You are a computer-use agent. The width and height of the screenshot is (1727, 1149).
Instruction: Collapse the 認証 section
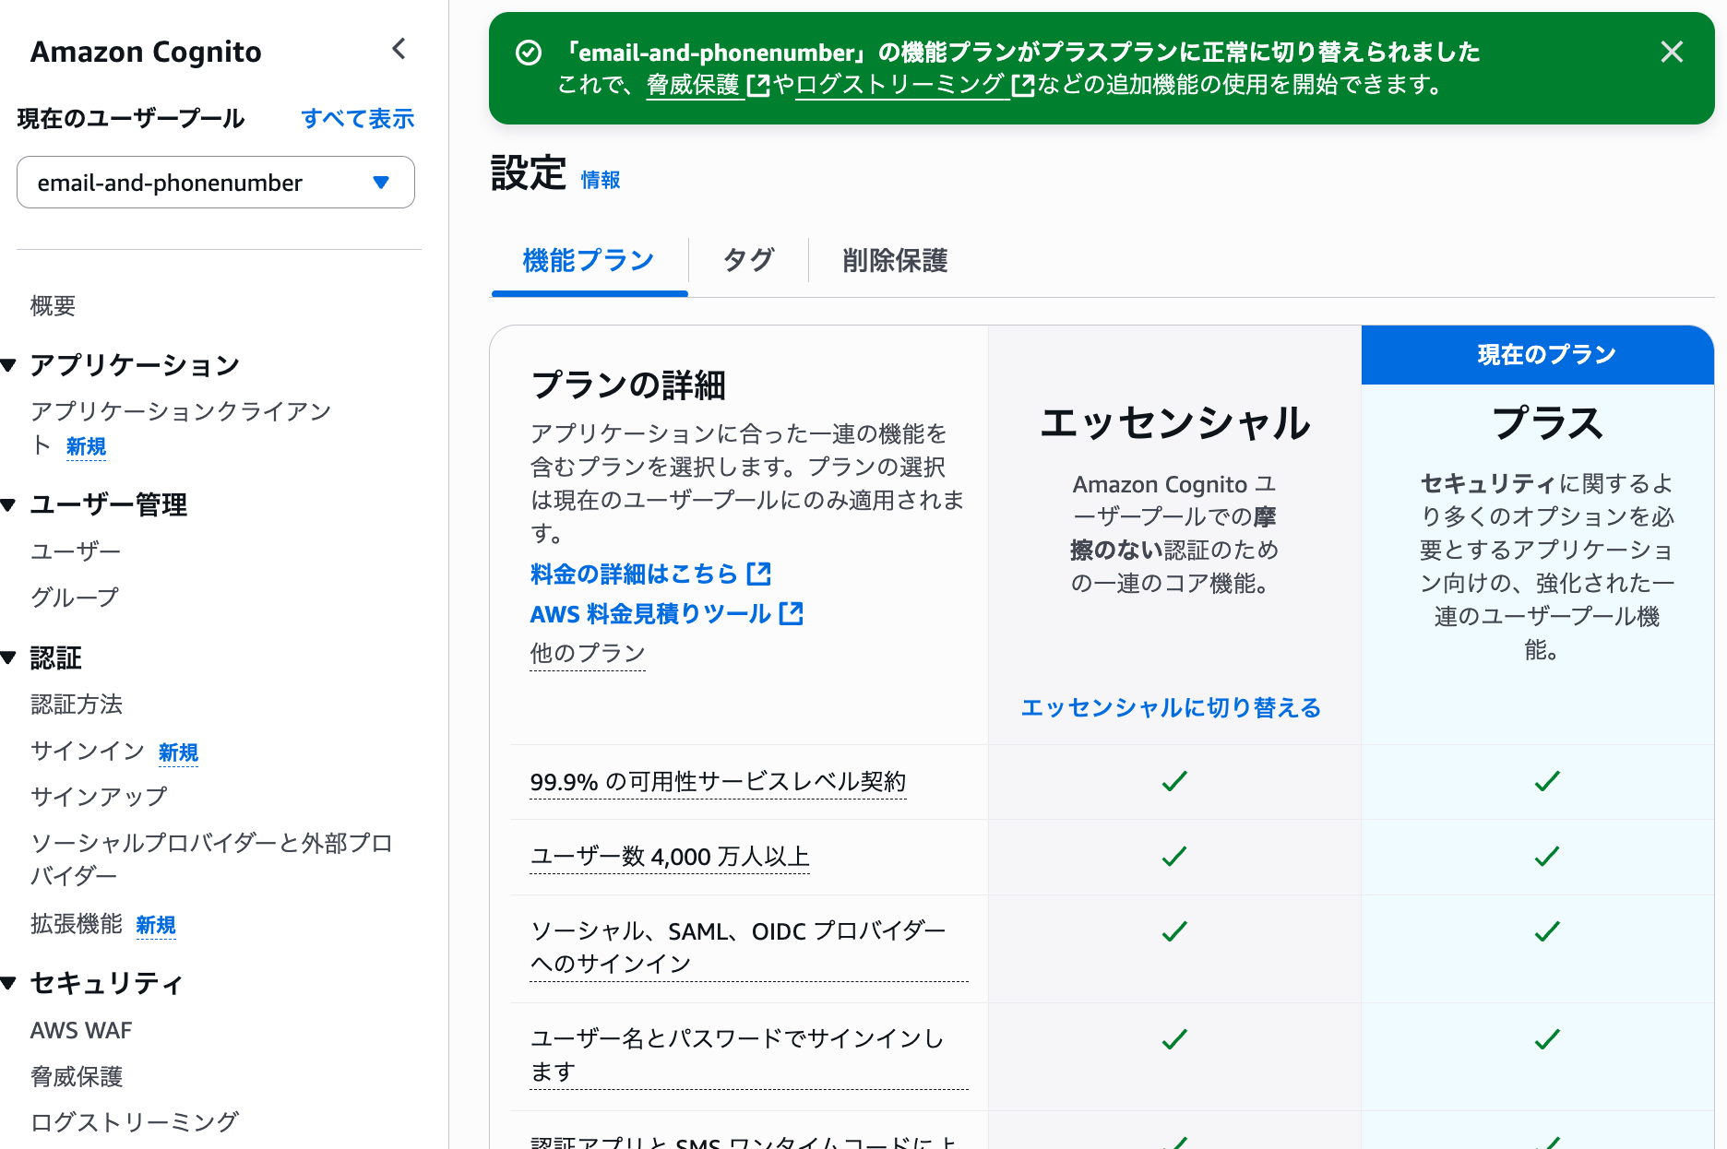pos(9,657)
